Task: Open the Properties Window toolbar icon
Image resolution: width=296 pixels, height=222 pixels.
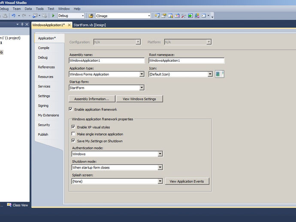Action: click(164, 16)
